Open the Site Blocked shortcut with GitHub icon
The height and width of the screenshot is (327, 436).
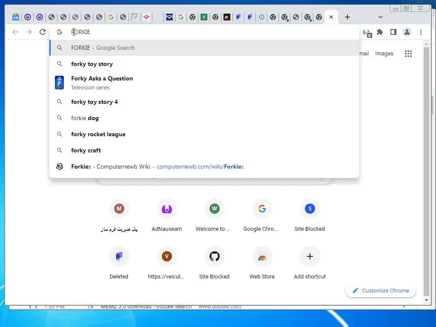pos(214,263)
